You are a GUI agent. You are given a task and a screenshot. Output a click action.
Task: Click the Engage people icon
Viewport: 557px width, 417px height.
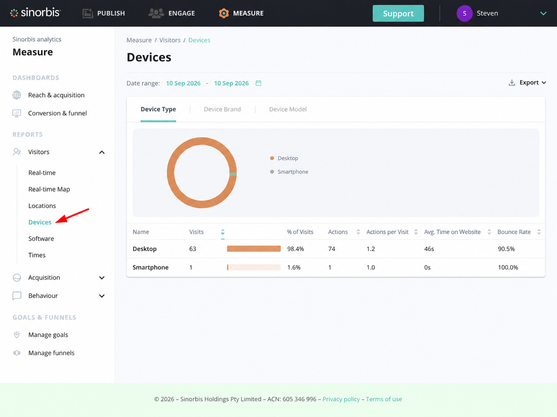coord(156,13)
